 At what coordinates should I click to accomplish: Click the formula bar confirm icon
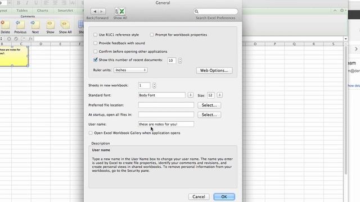[16, 39]
